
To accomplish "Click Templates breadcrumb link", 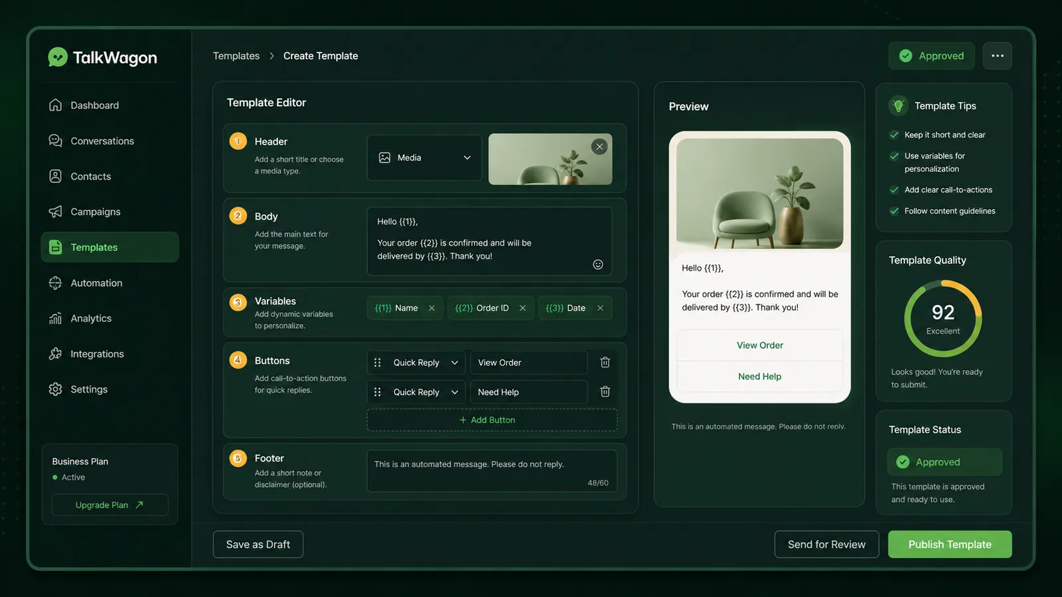I will tap(236, 56).
